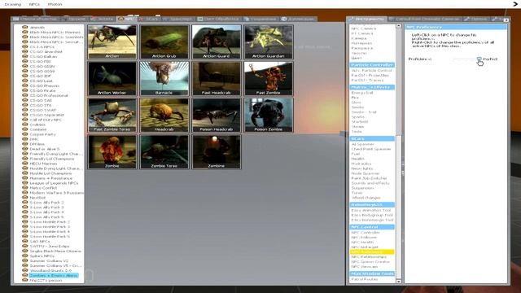521x293 pixels.
Task: Click the icon beside League of Legends NPCs
Action: 25,183
